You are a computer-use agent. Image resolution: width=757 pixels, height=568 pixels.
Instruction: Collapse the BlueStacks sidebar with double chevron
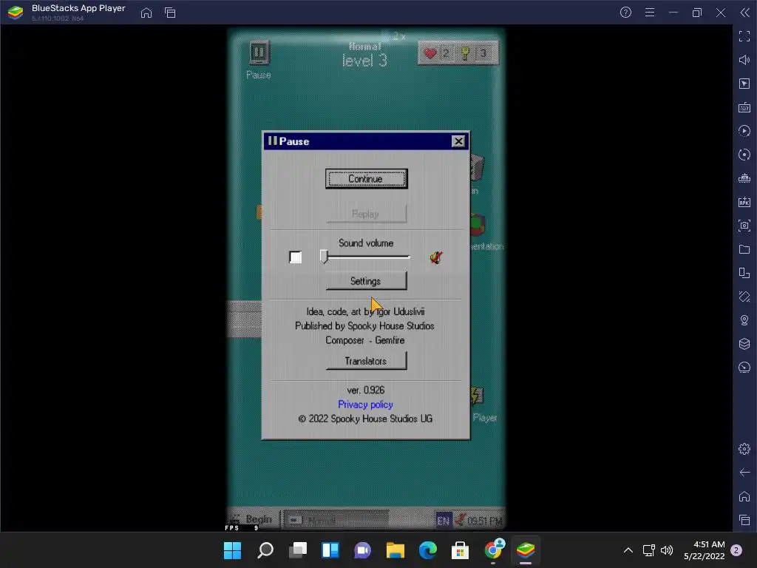[744, 13]
